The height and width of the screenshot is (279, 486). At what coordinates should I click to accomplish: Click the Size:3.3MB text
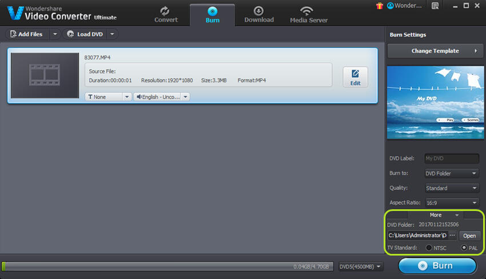214,80
